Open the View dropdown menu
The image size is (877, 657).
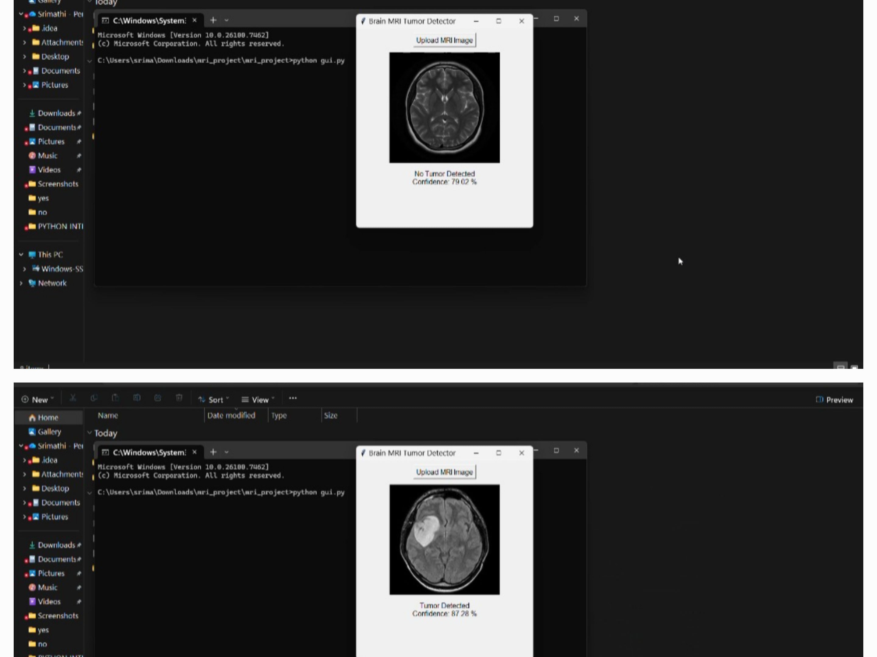258,400
